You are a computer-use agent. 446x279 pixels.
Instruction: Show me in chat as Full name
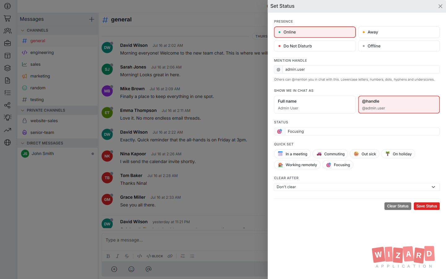pos(315,104)
